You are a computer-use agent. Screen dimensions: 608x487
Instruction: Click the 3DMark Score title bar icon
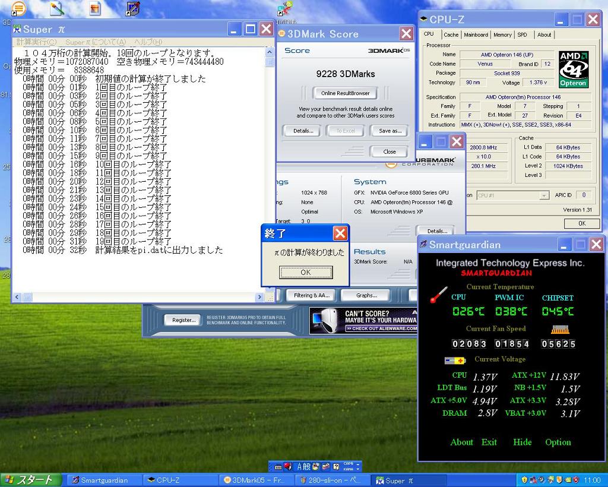[281, 34]
